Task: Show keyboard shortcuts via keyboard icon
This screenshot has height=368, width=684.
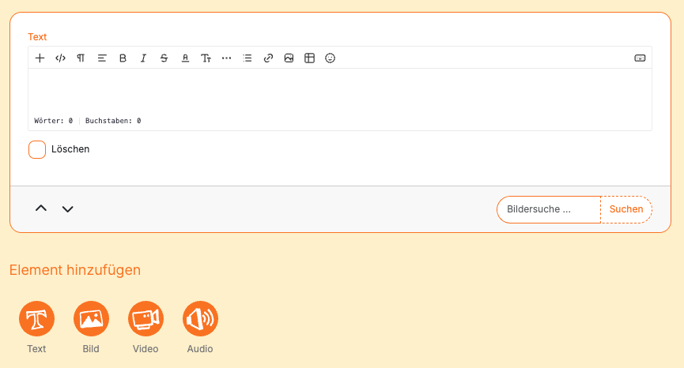Action: click(640, 58)
